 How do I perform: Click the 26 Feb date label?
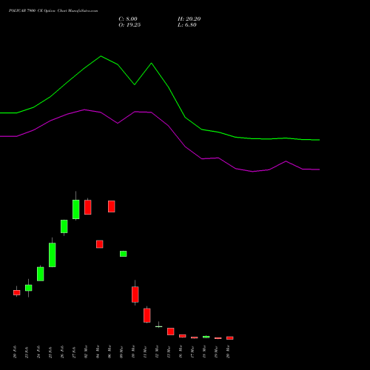(x=62, y=352)
